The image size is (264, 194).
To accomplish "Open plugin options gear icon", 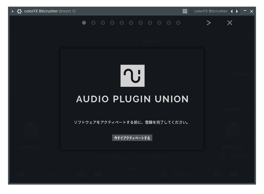I will tap(19, 11).
